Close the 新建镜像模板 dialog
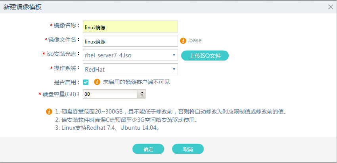The width and height of the screenshot is (337, 163). (x=331, y=7)
